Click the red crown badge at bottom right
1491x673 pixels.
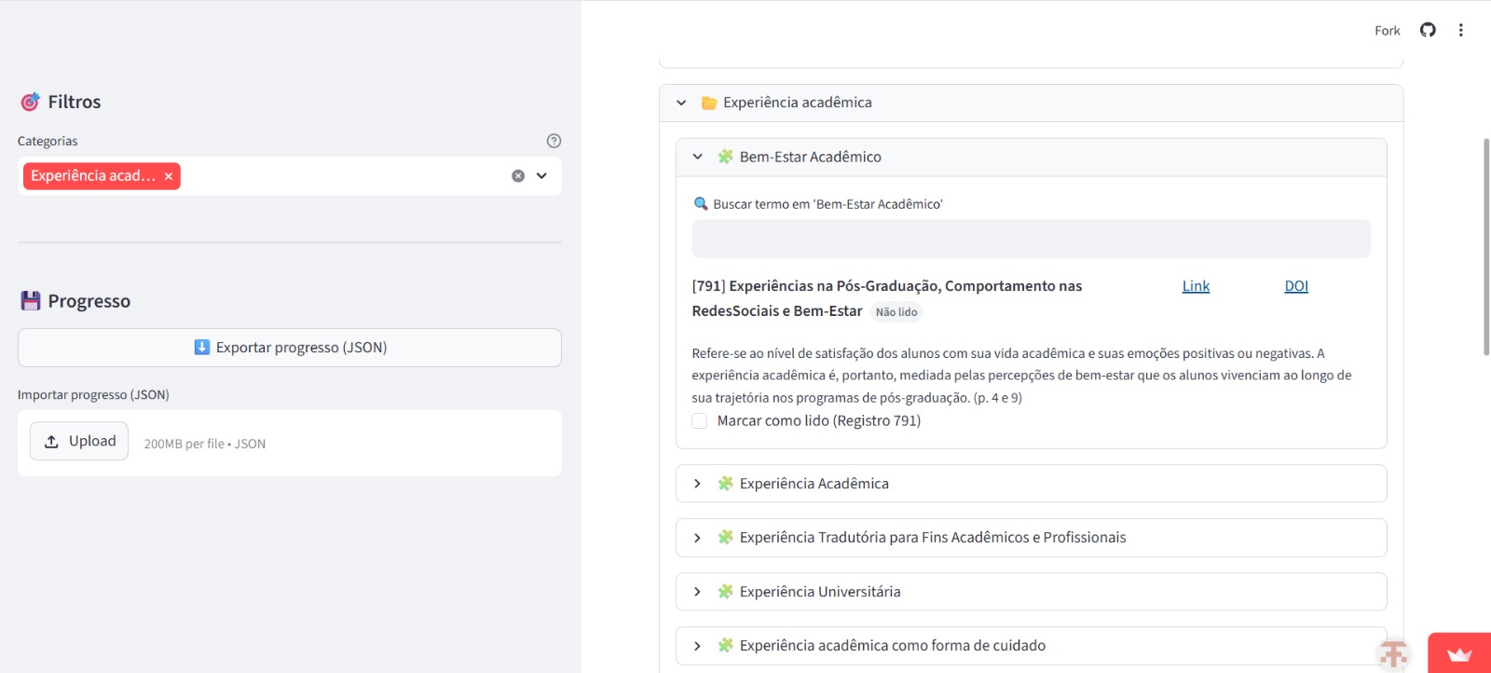1459,653
